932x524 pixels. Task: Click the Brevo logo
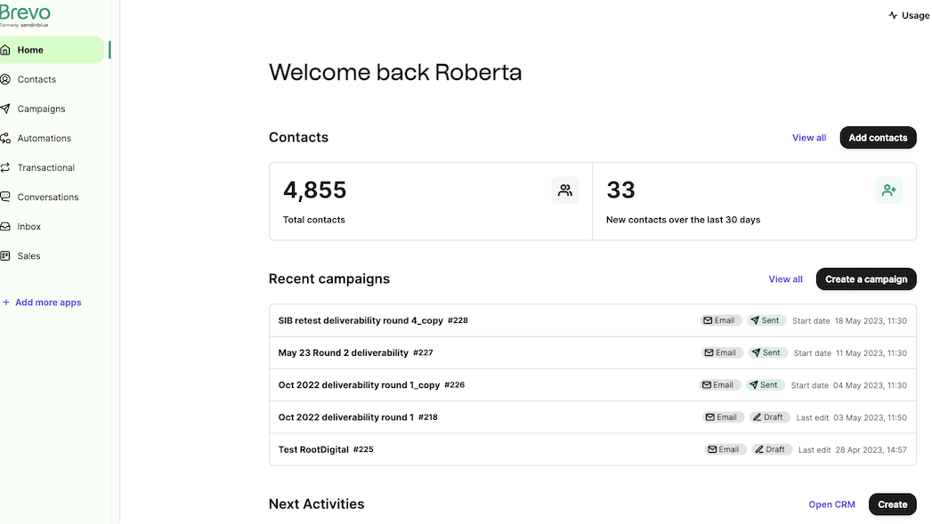point(24,15)
